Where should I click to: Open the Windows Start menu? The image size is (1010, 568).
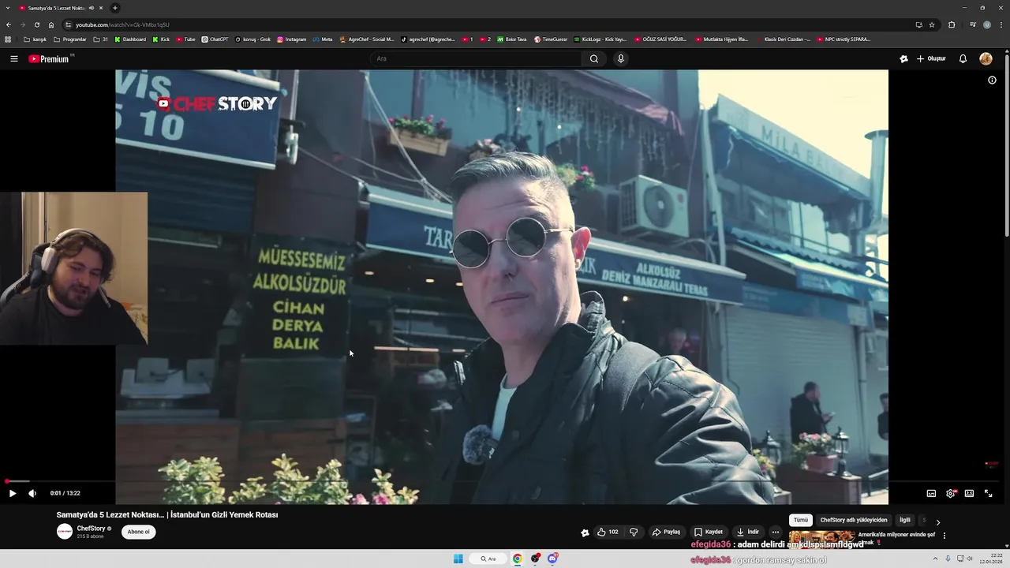tap(458, 559)
